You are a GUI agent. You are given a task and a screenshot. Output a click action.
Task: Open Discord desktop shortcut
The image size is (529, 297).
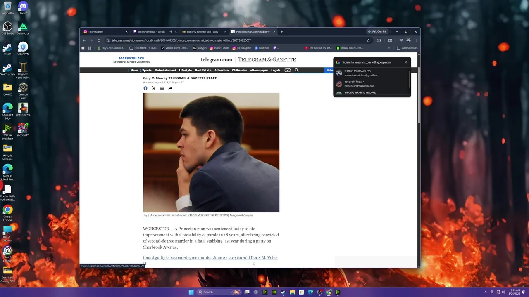tap(23, 7)
